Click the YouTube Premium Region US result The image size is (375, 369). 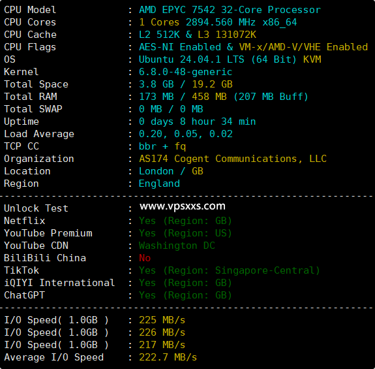pos(185,233)
